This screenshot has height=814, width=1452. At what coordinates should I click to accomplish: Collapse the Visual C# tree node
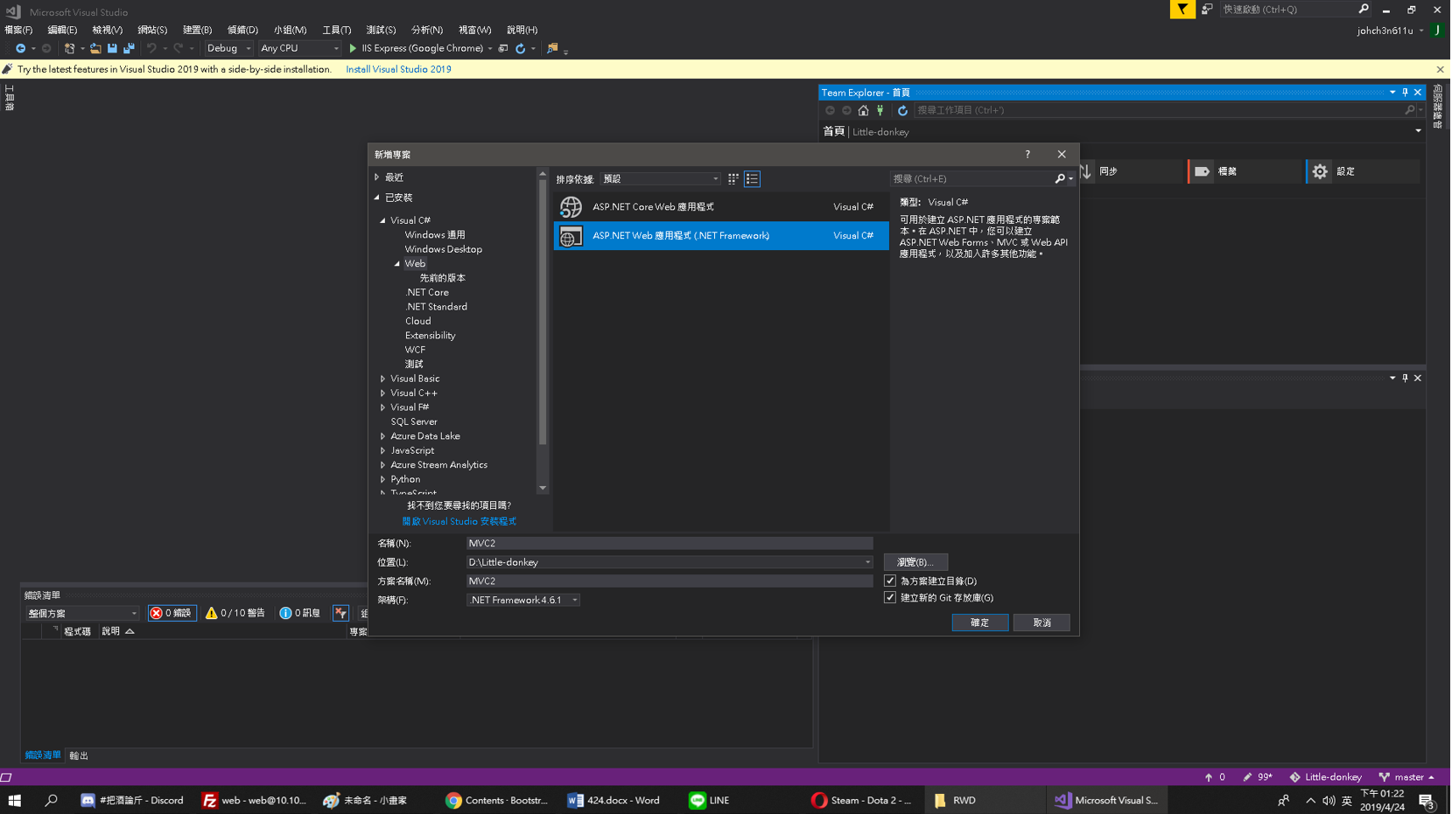tap(382, 220)
